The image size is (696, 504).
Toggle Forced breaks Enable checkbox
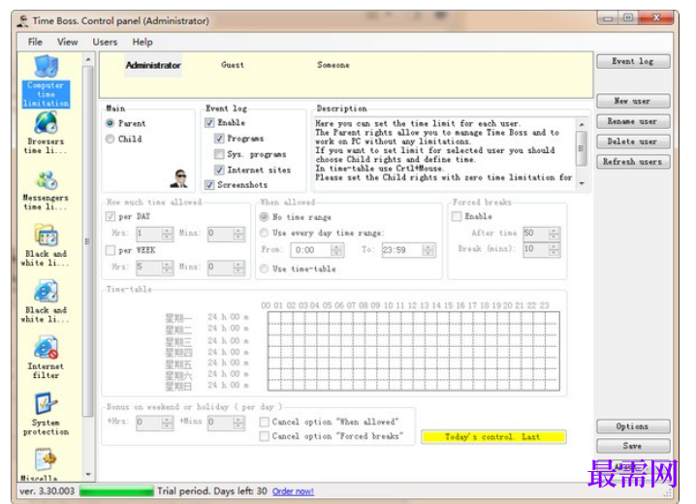pyautogui.click(x=457, y=216)
